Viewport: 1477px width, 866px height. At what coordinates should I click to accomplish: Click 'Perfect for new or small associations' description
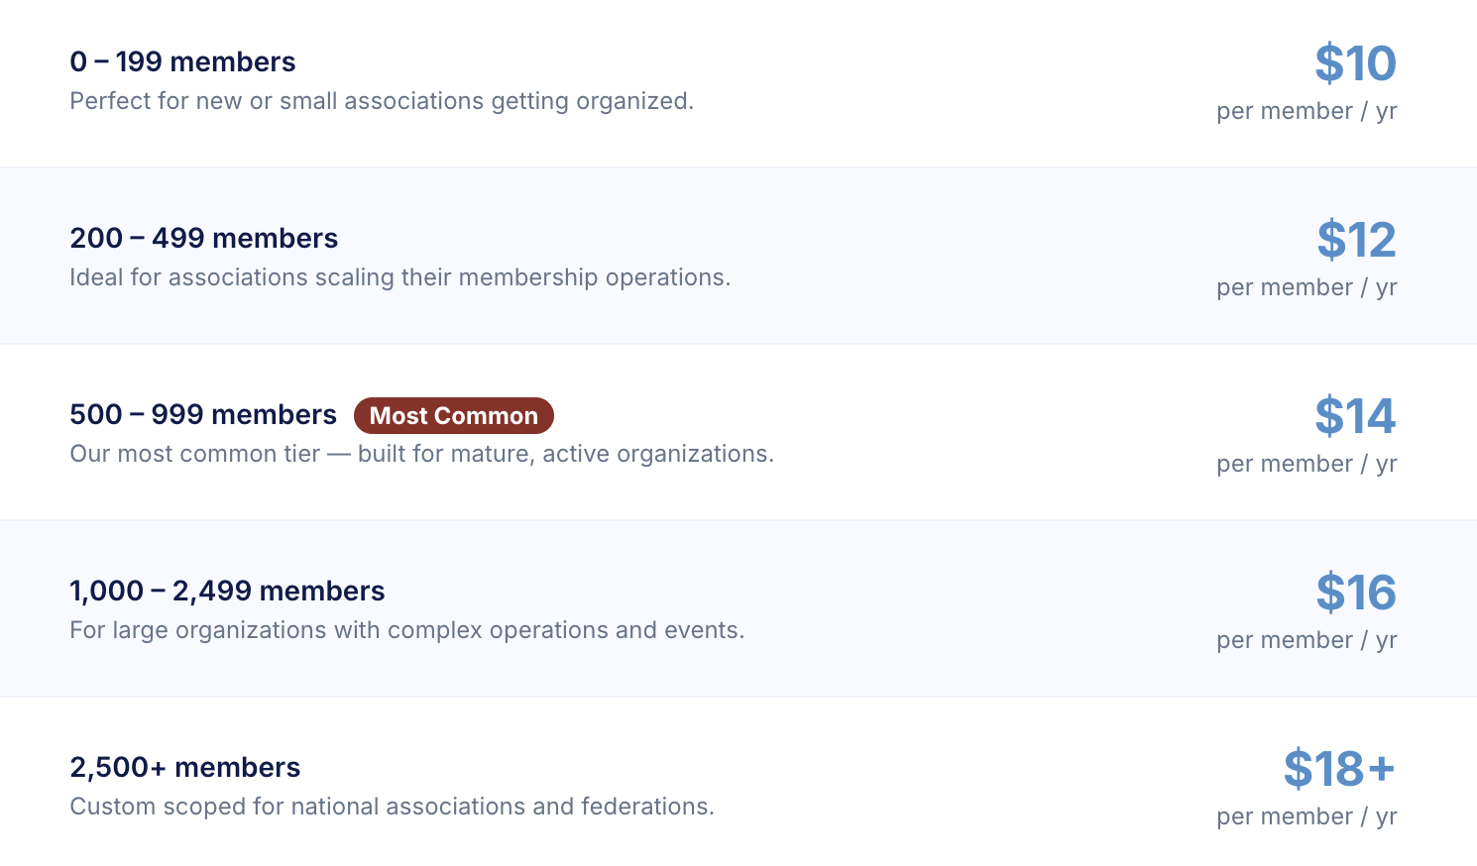point(382,101)
